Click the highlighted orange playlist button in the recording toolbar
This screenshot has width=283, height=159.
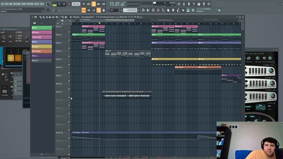84,10
